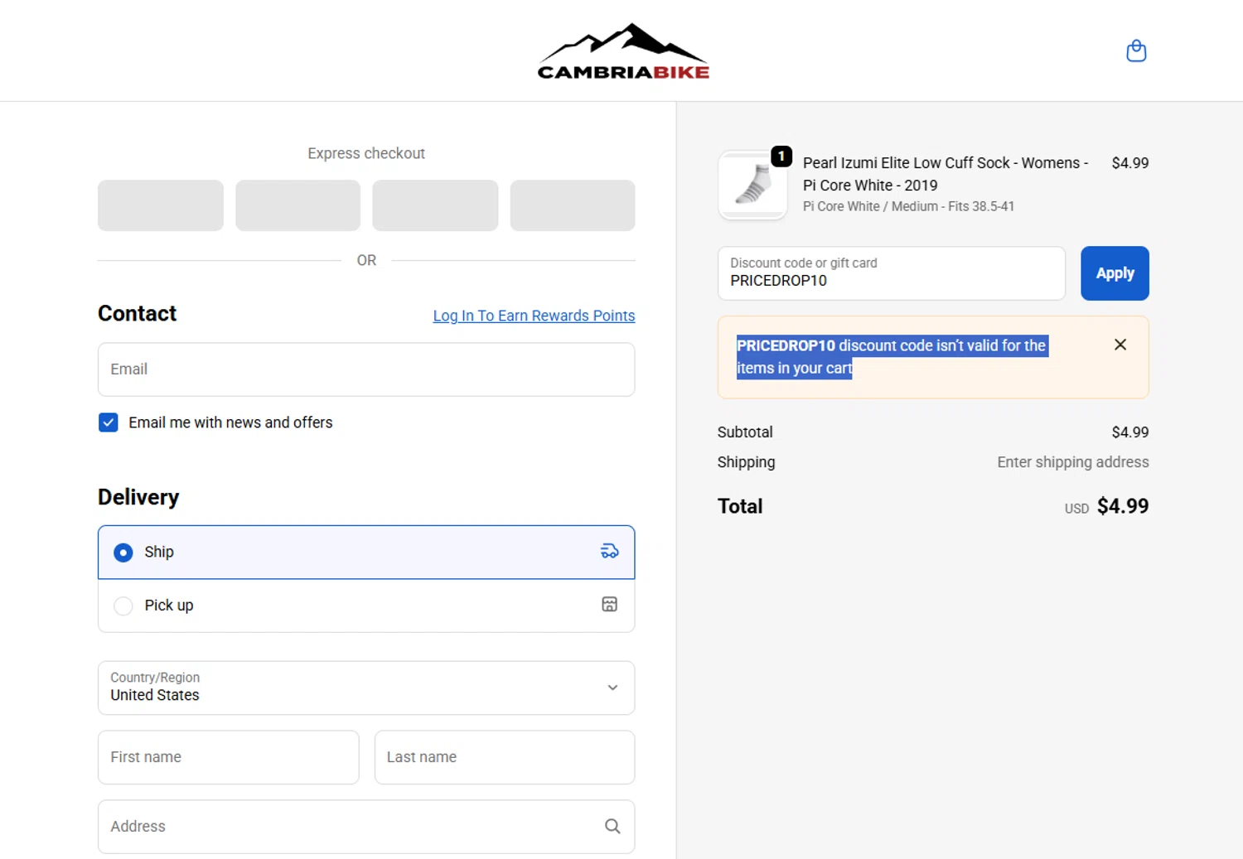Open the Country/Region dropdown

click(x=366, y=688)
